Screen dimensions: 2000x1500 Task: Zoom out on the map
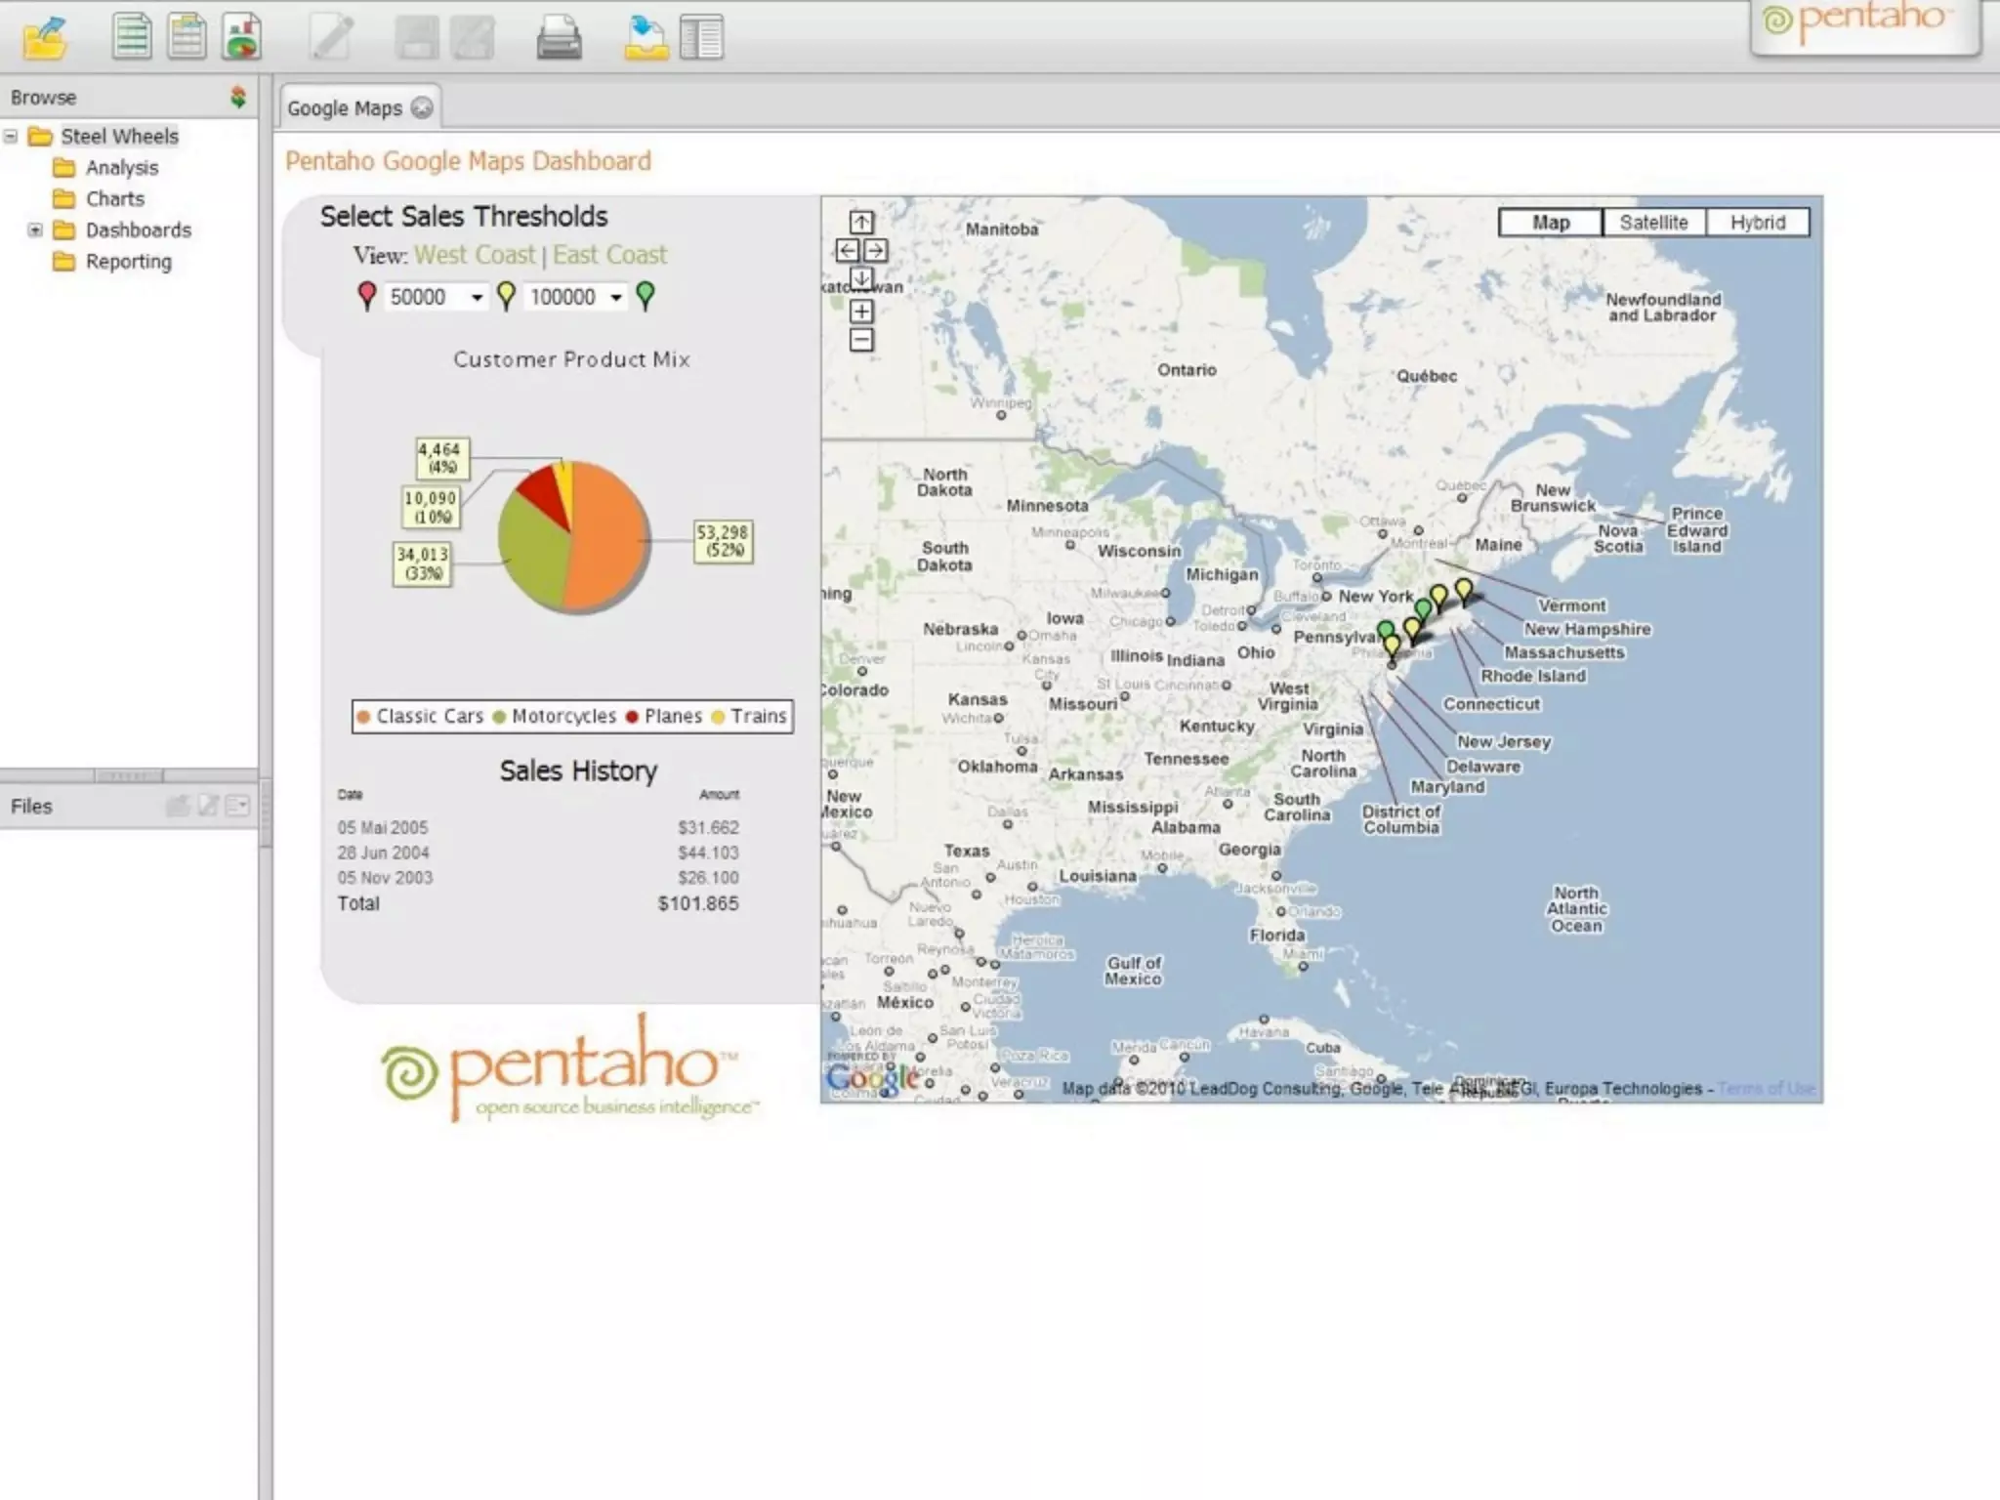[861, 340]
